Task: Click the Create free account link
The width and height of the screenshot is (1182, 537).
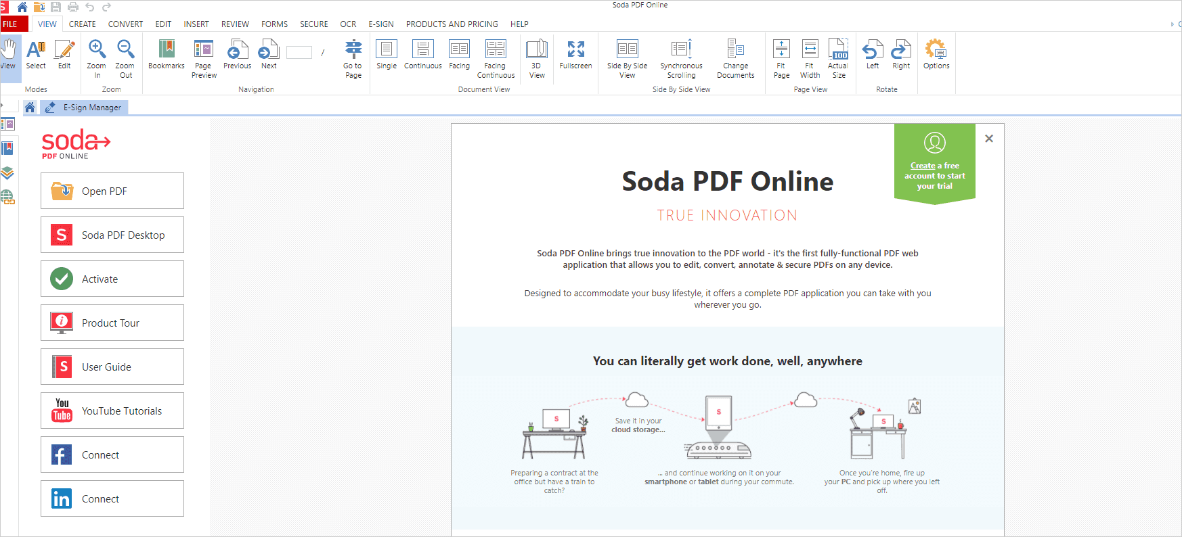Action: pyautogui.click(x=923, y=166)
